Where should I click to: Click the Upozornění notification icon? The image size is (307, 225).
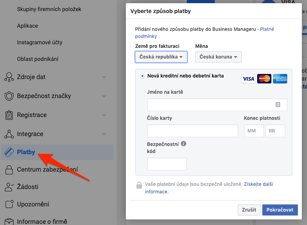coord(9,204)
